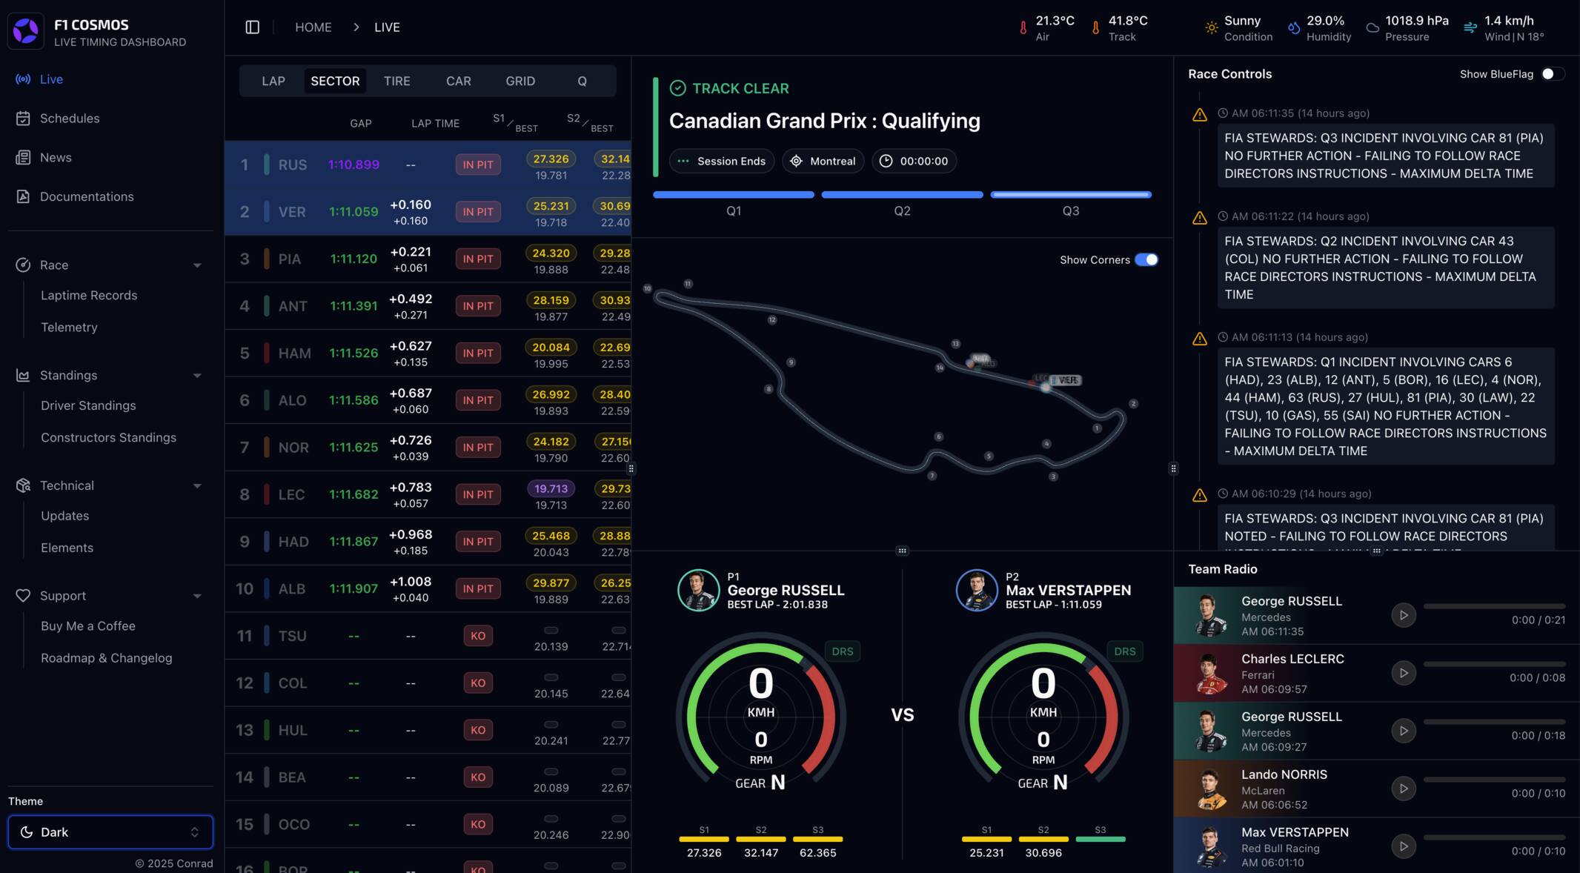
Task: Collapse the Race menu section
Action: tap(197, 265)
